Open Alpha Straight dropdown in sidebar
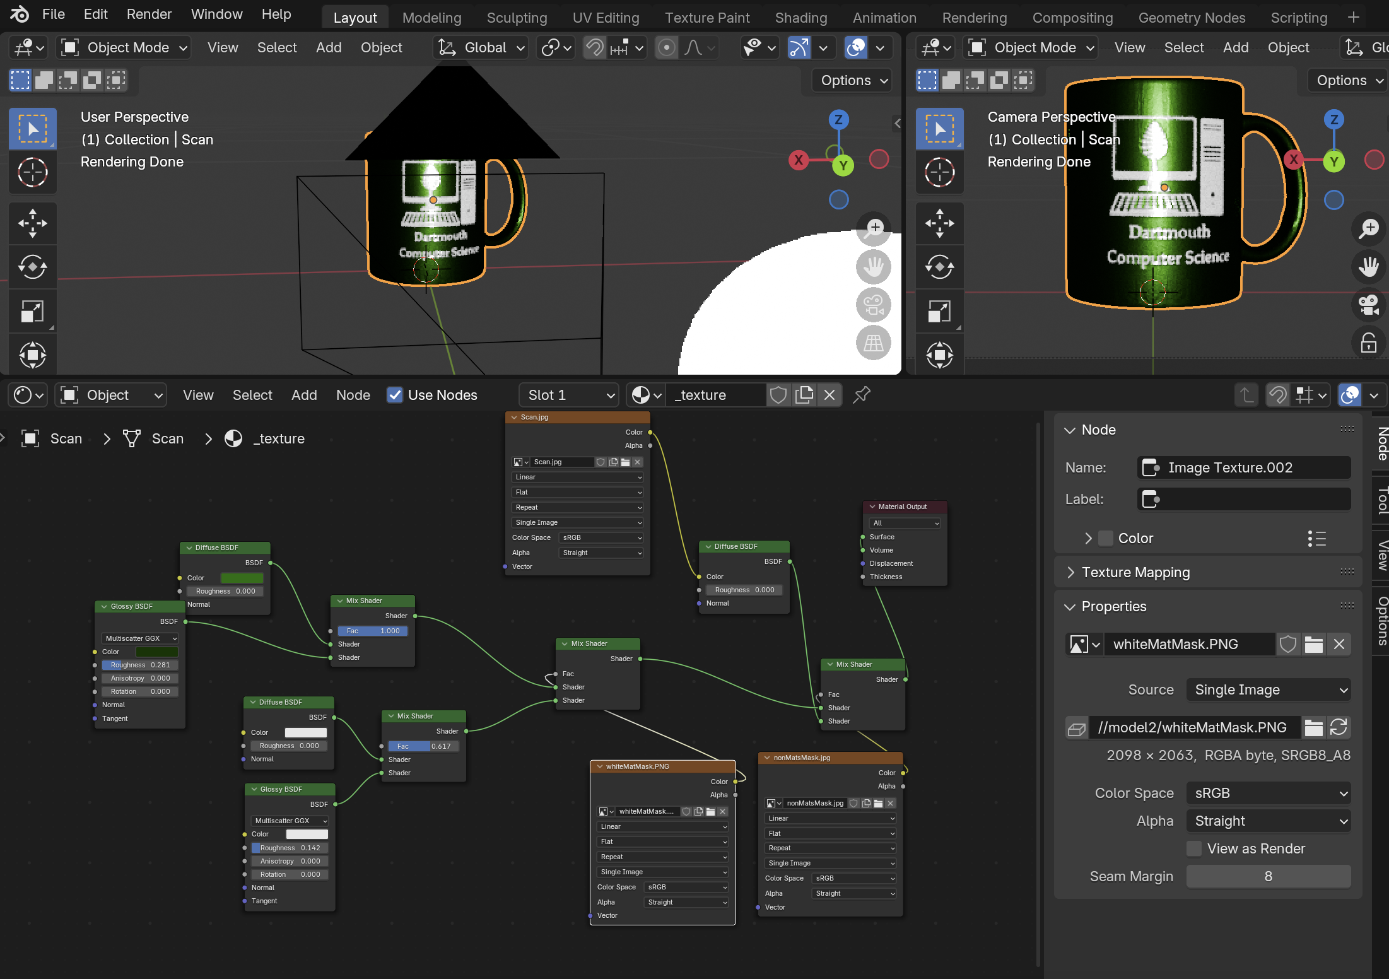 click(x=1269, y=821)
